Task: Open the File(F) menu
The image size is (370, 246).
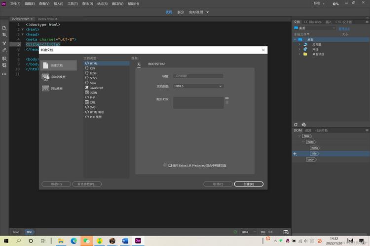Action: tap(15, 4)
